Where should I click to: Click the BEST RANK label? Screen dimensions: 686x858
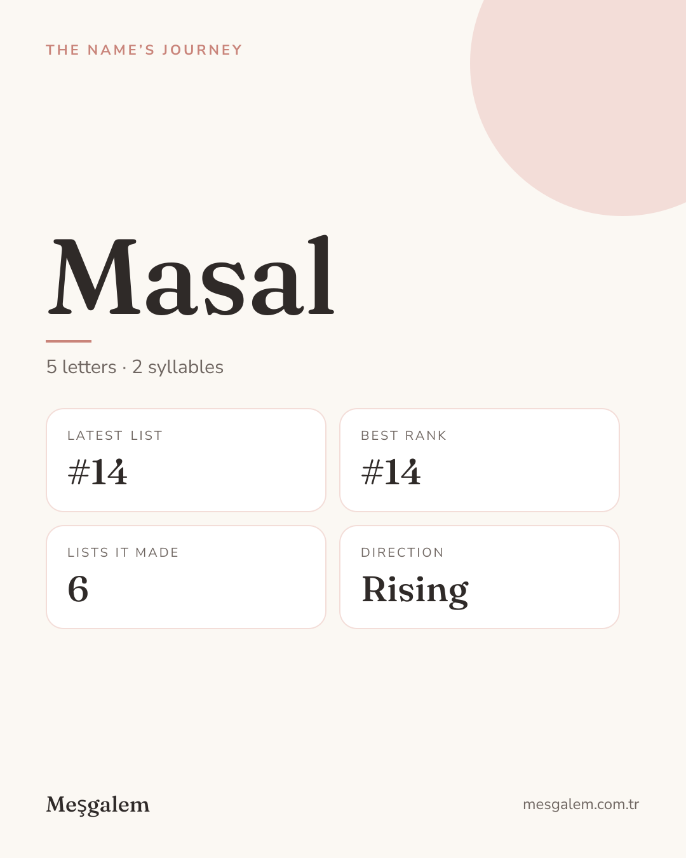coord(404,435)
